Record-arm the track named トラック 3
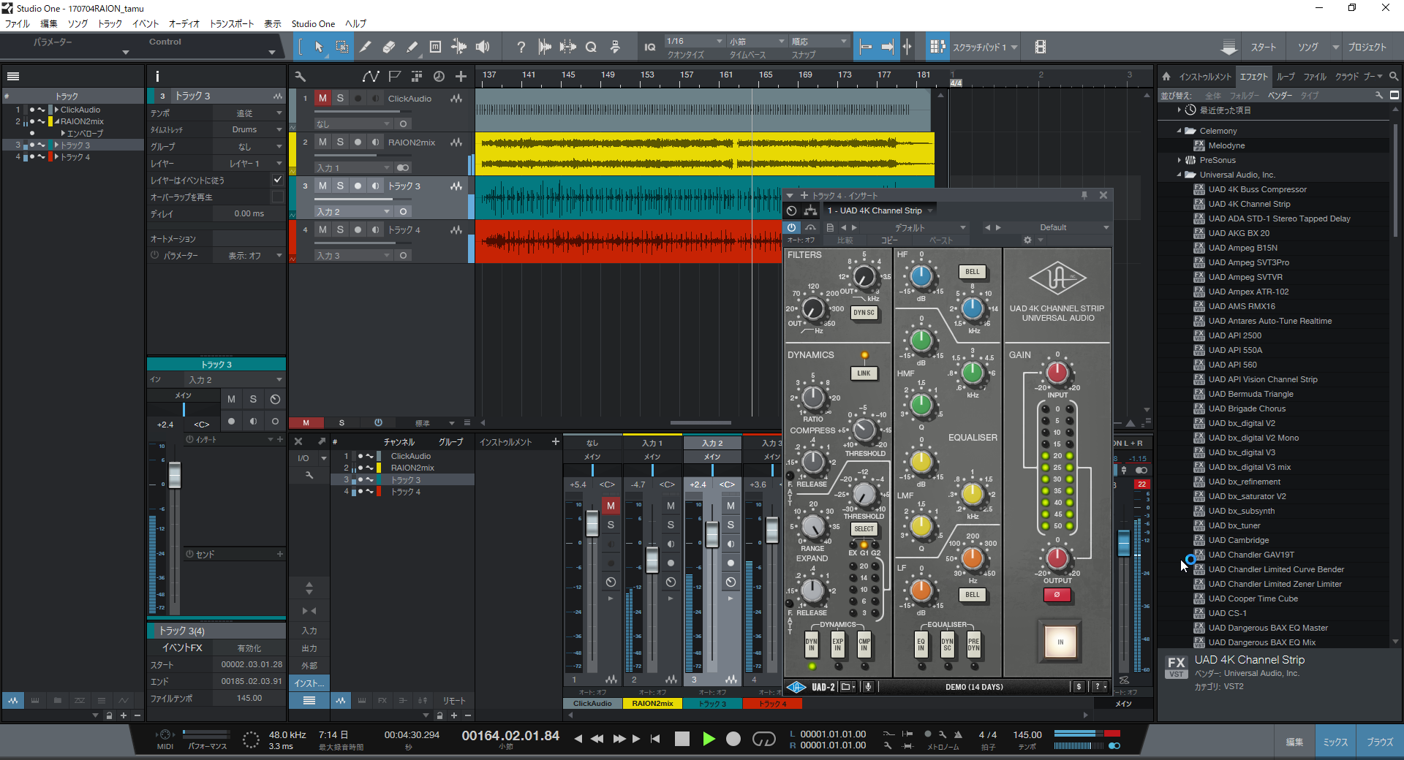This screenshot has width=1404, height=760. click(x=358, y=186)
